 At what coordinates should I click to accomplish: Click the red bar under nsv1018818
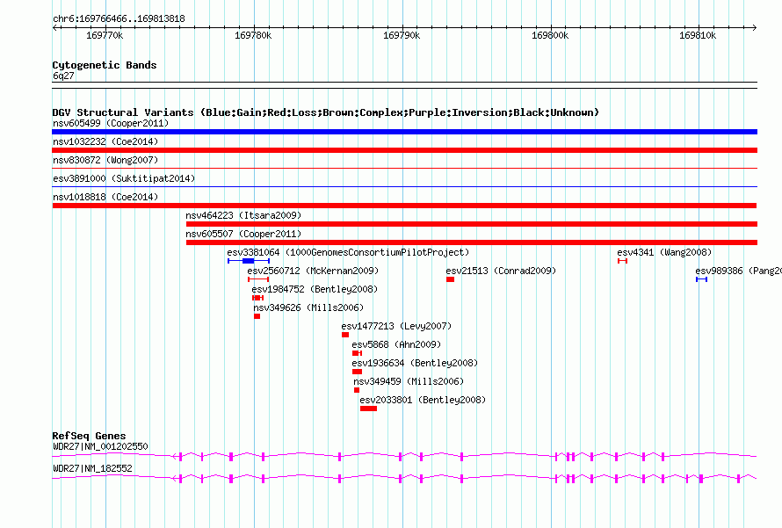404,206
